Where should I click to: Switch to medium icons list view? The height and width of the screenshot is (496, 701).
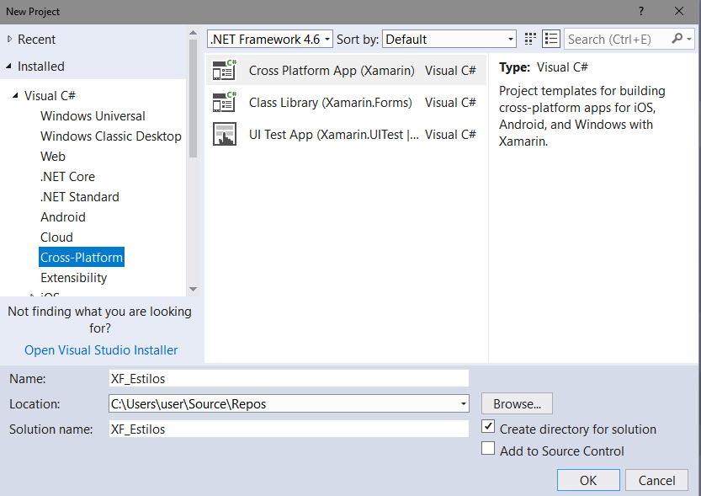click(550, 39)
